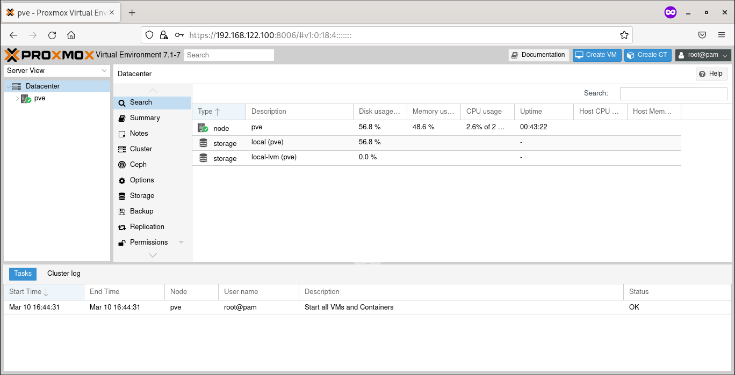Open the Cluster menu item

[152, 149]
